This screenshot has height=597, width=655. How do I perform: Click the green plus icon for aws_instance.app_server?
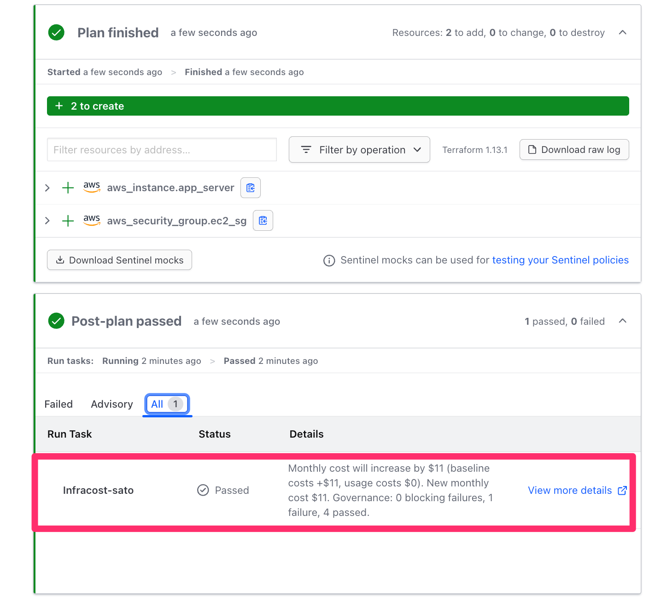pyautogui.click(x=68, y=187)
